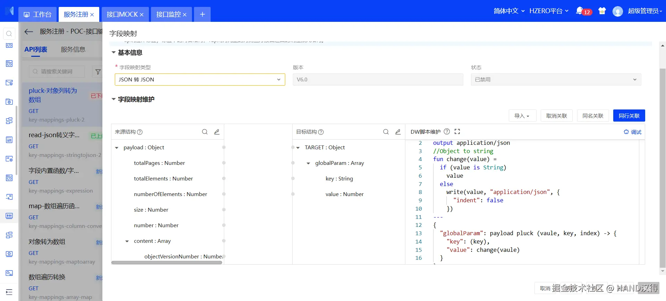Click the source structure horizontal scrollbar

[x=167, y=263]
